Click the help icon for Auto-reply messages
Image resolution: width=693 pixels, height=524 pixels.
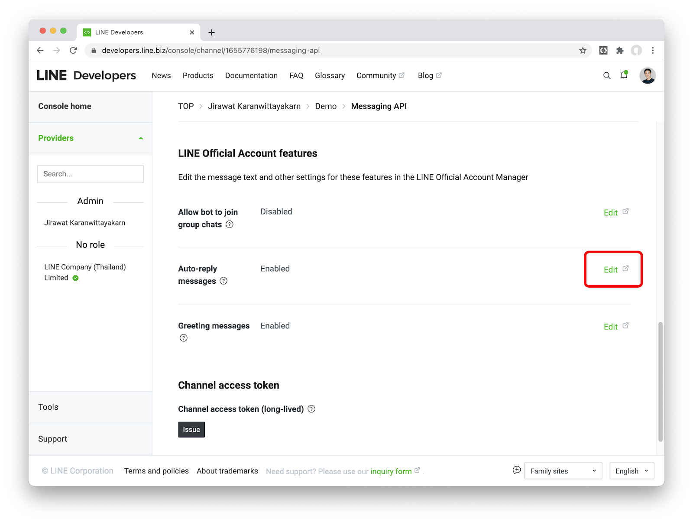click(x=223, y=281)
